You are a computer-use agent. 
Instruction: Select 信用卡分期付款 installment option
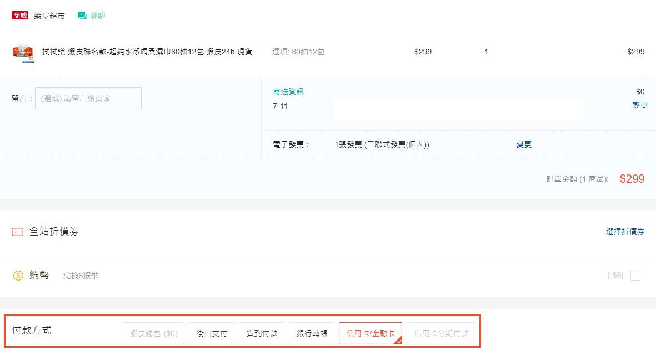[441, 333]
